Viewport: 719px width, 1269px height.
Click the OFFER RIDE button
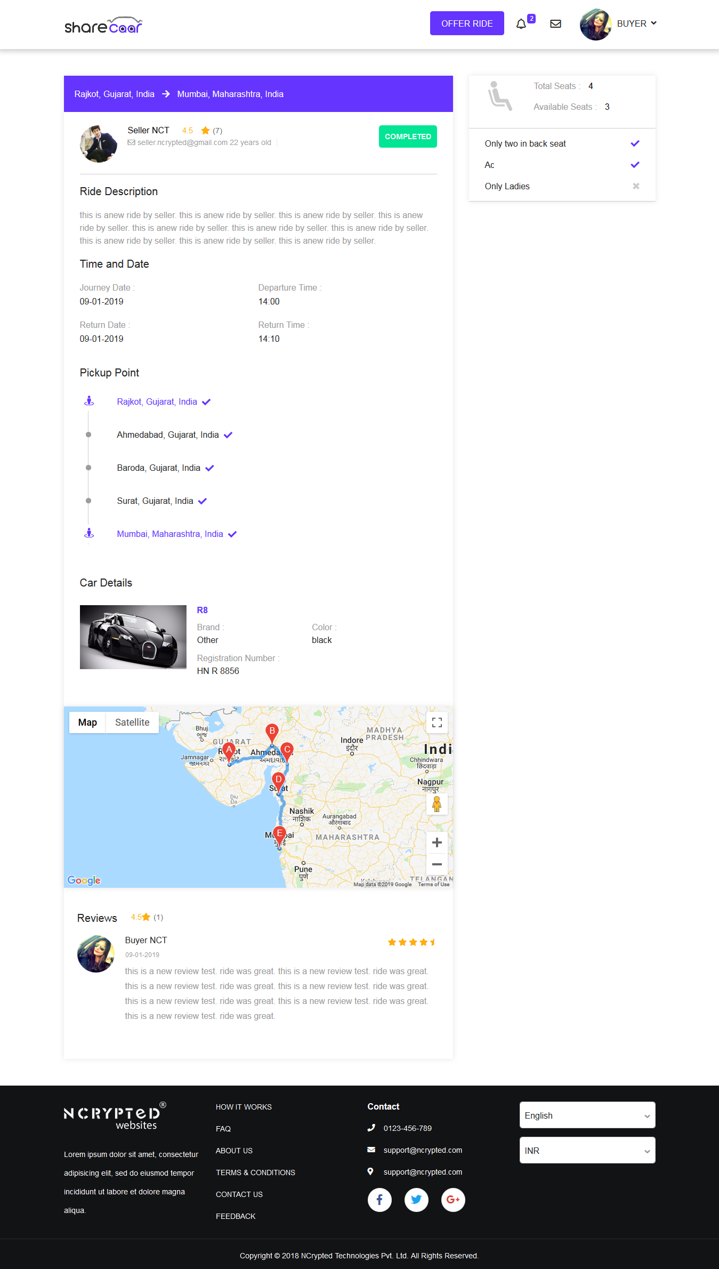467,23
